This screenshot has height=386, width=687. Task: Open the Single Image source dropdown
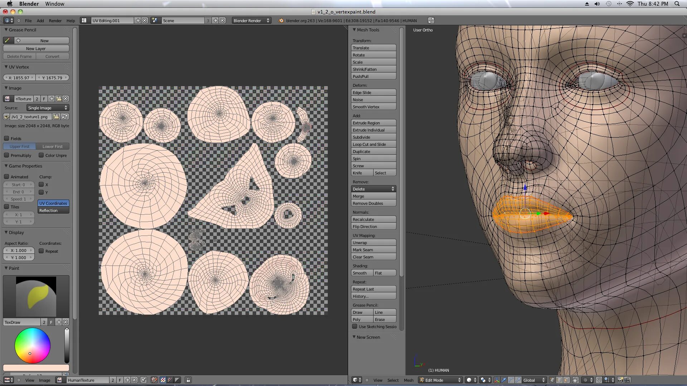48,108
